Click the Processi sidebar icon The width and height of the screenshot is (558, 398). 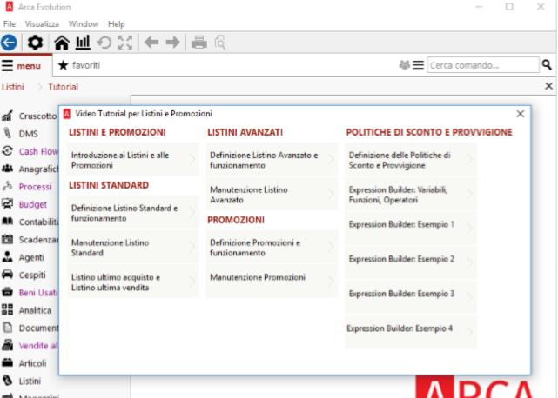[7, 186]
